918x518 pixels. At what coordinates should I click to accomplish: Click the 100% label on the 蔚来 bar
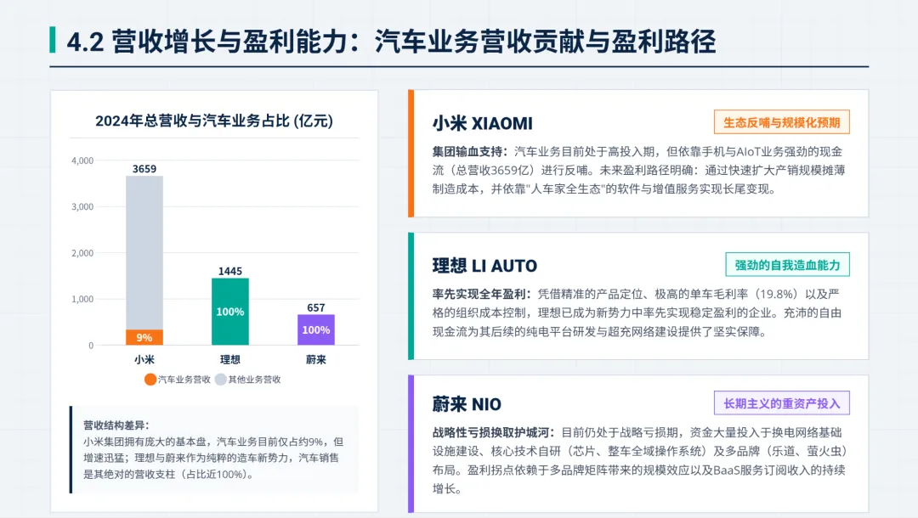tap(314, 329)
